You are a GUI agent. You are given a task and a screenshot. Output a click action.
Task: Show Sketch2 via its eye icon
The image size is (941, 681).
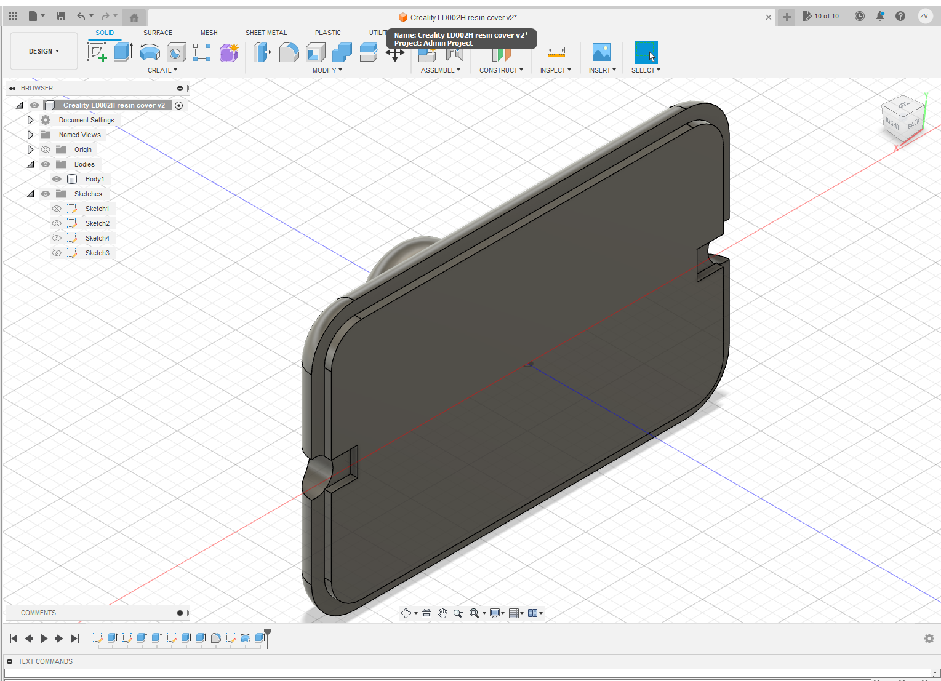click(x=57, y=223)
